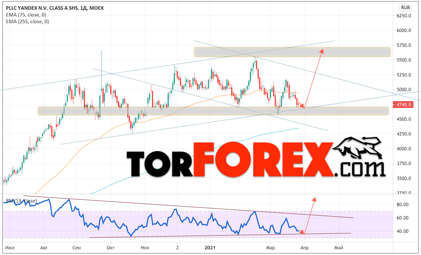The height and width of the screenshot is (255, 421).
Task: Click the EMA (75, close, 0) legend
Action: coord(26,15)
